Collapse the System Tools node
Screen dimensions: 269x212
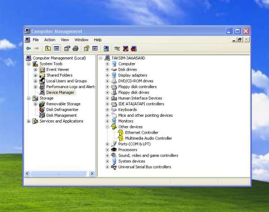pyautogui.click(x=29, y=64)
